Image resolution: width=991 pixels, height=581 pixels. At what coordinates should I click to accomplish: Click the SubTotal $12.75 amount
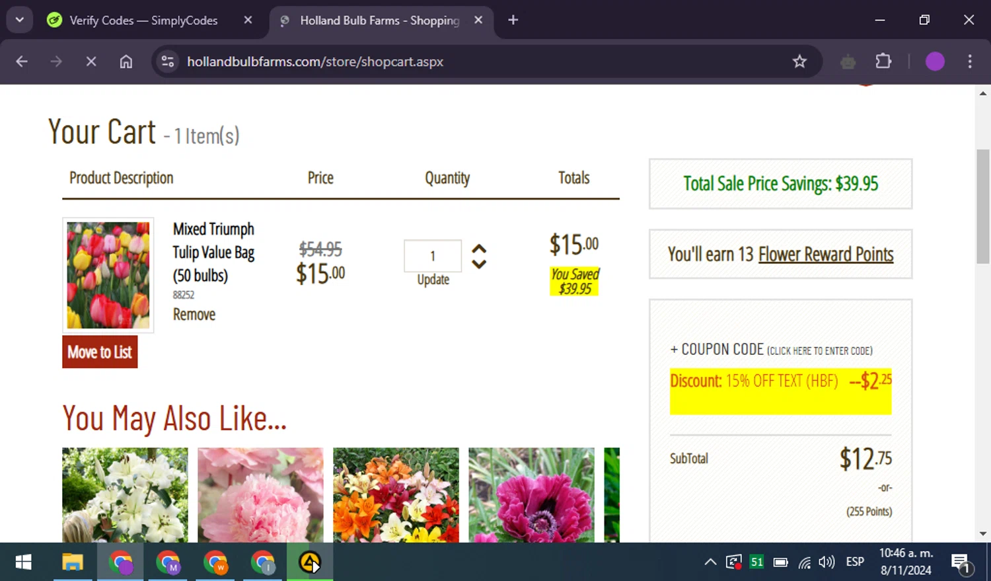pos(865,459)
